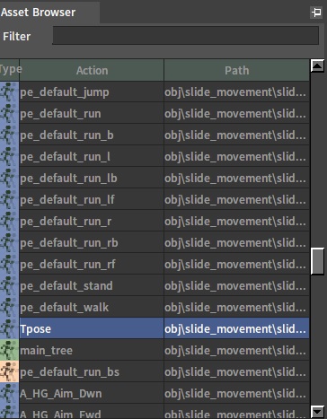
Task: Click animation icon of pe_default_run_lf row
Action: click(9, 199)
